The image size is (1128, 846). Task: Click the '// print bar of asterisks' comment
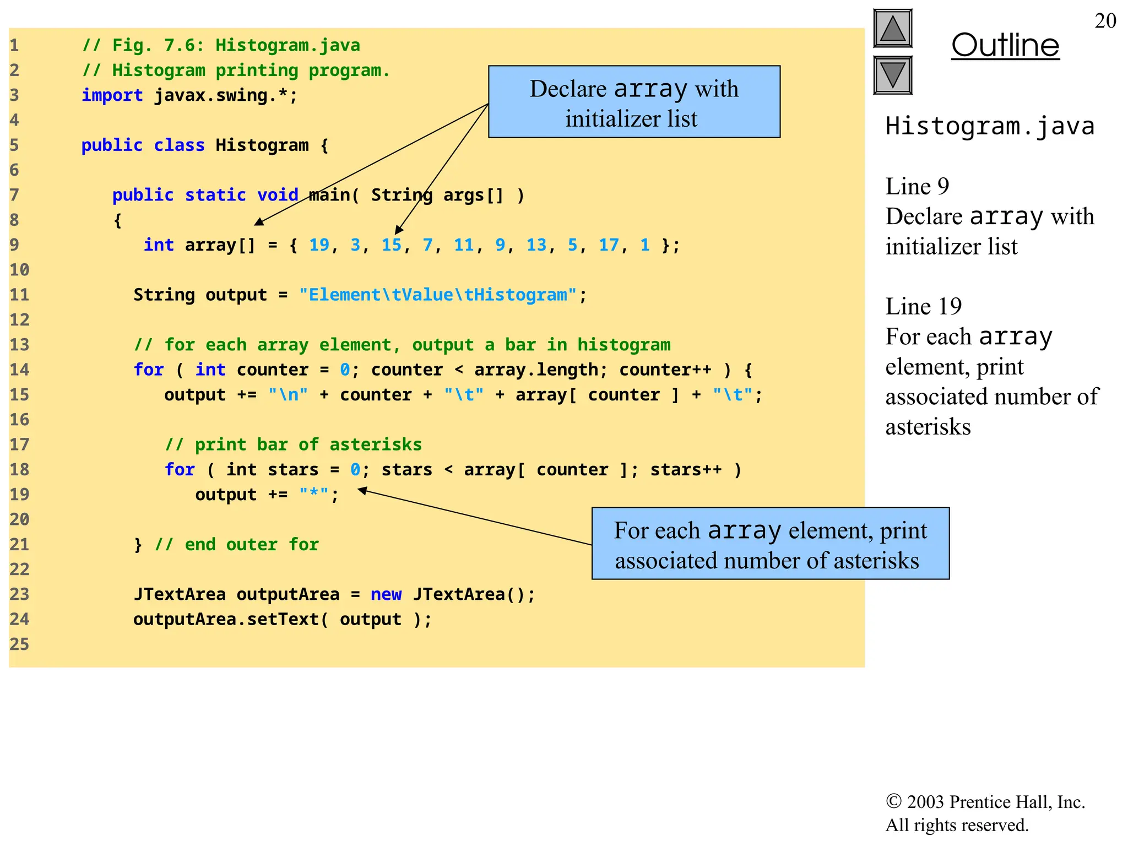tap(293, 444)
